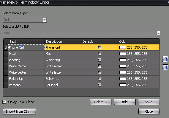
Task: Click the 'Phone call' Description cell
Action: (x=63, y=47)
